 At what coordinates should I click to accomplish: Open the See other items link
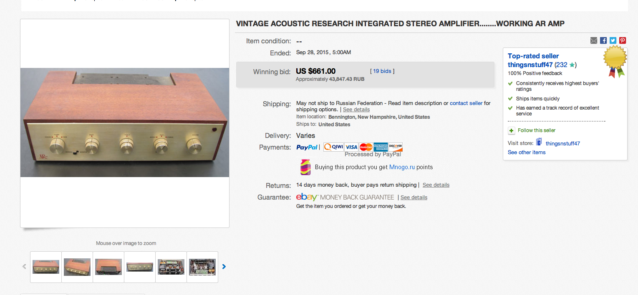tap(527, 152)
